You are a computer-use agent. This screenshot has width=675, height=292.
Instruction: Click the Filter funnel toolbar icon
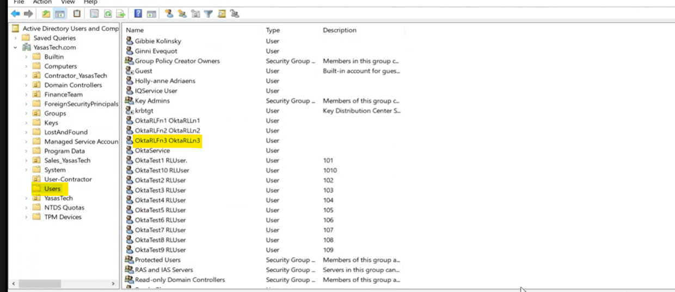(208, 14)
